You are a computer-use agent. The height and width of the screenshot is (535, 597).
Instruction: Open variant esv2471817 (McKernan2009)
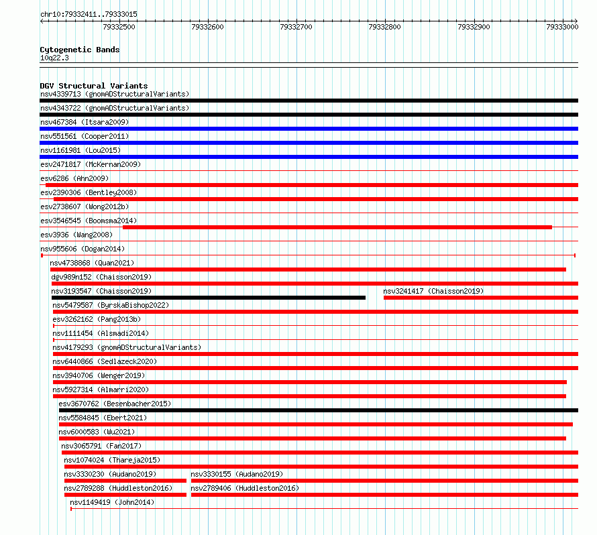tap(91, 164)
